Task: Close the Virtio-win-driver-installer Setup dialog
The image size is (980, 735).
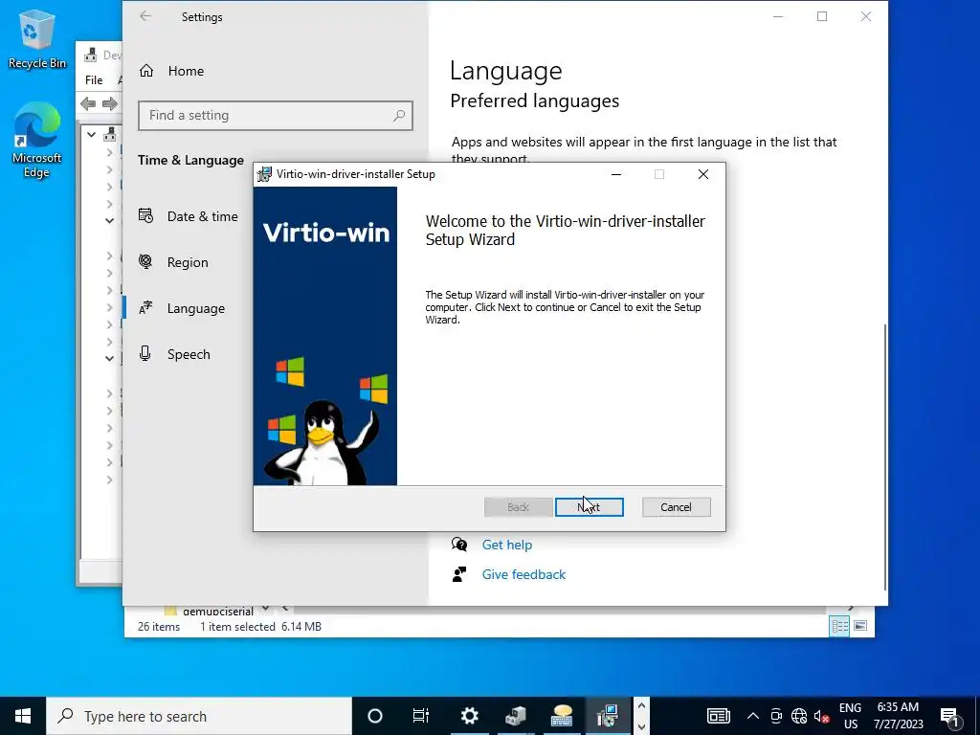Action: click(x=703, y=174)
